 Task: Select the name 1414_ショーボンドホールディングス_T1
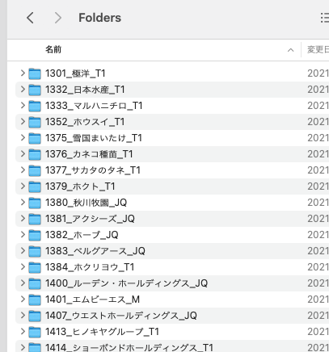[129, 347]
